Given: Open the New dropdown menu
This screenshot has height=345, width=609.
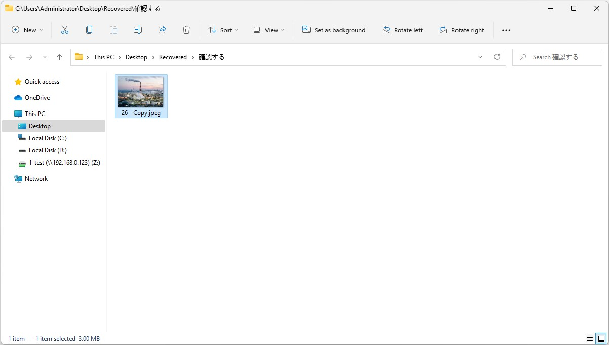Looking at the screenshot, I should pyautogui.click(x=27, y=30).
